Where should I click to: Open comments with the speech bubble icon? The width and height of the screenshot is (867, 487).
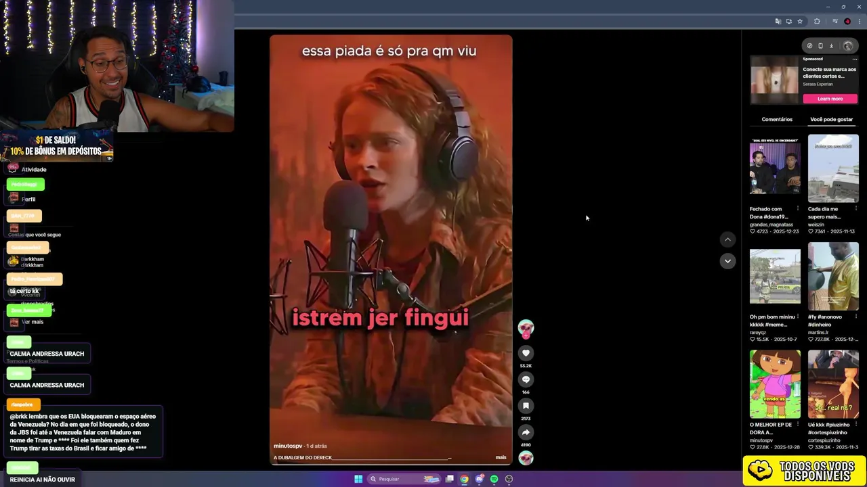(526, 379)
